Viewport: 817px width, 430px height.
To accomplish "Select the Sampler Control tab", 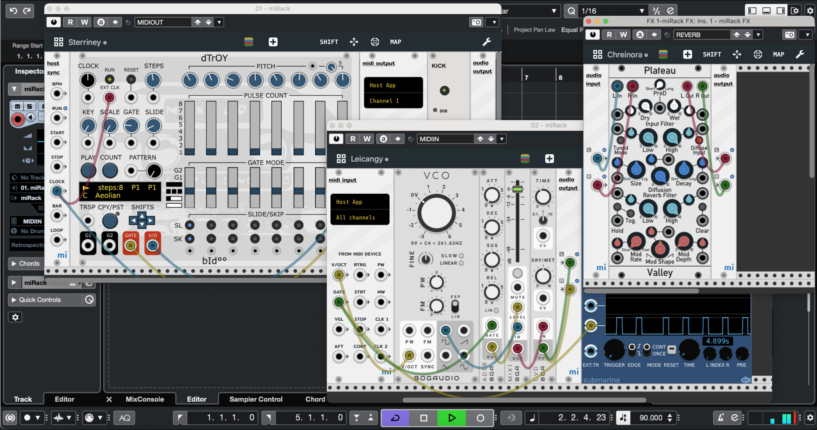I will click(255, 399).
